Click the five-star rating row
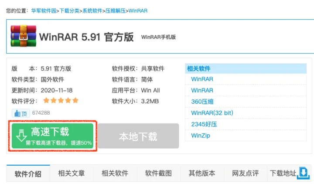The image size is (314, 184). click(x=61, y=100)
